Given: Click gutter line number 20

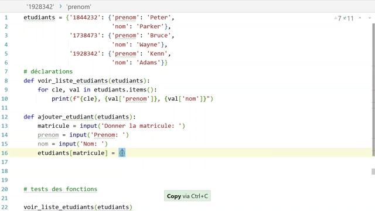Looking at the screenshot, I should pyautogui.click(x=5, y=189).
